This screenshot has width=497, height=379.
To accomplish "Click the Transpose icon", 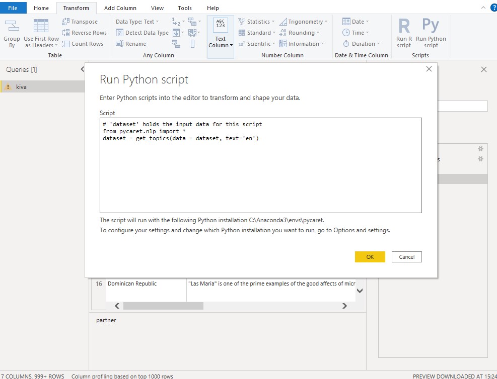I will [65, 22].
